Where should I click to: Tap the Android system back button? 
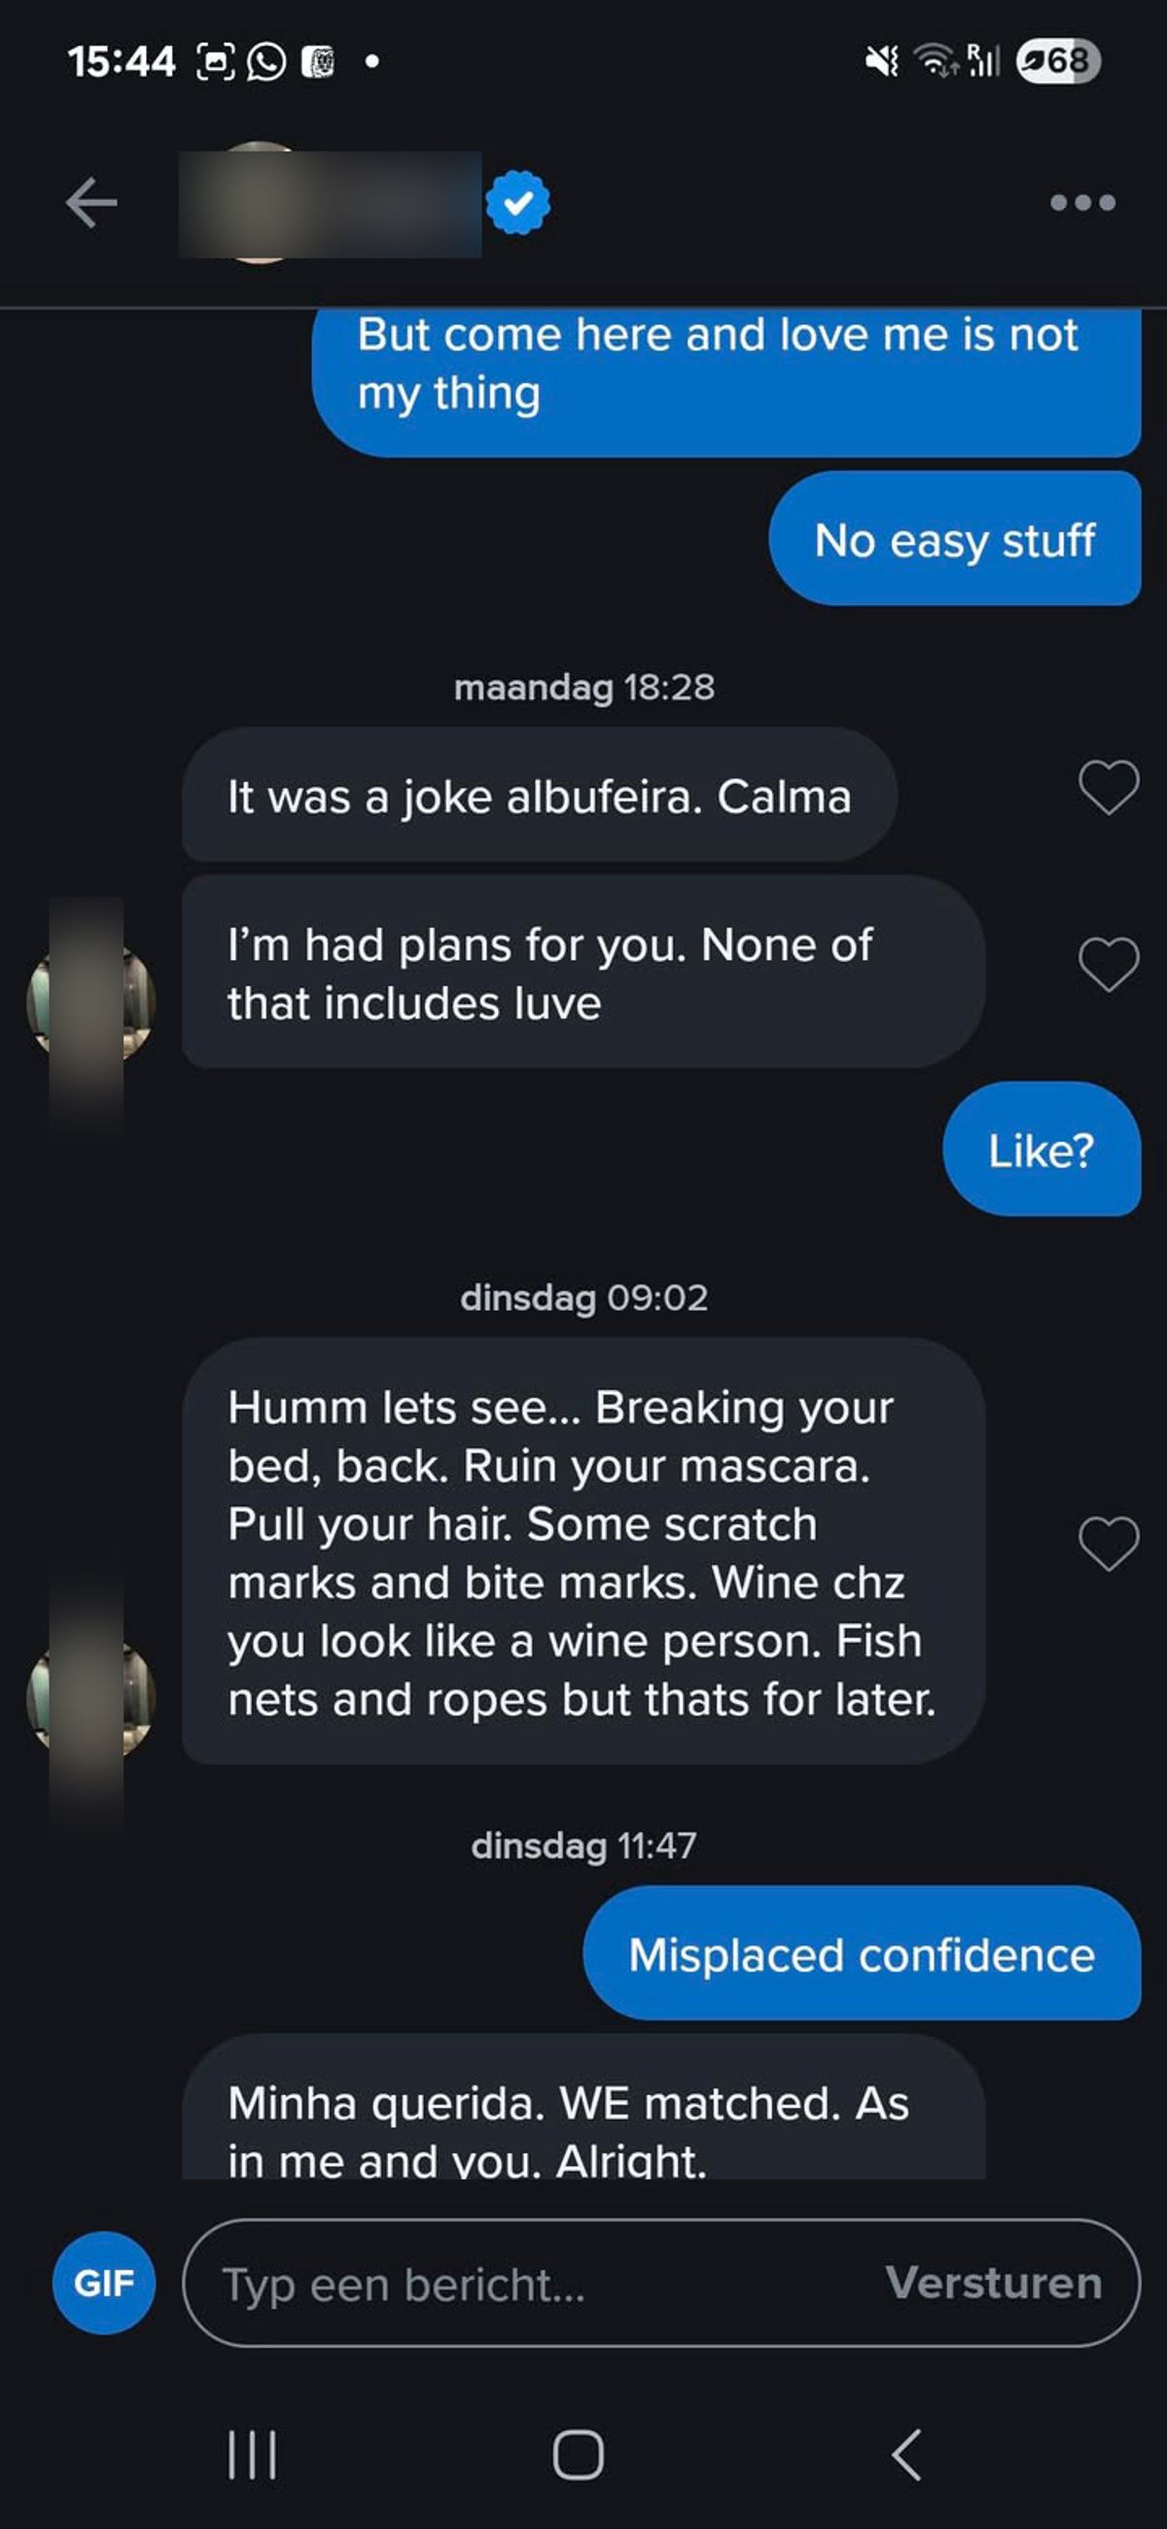(906, 2454)
